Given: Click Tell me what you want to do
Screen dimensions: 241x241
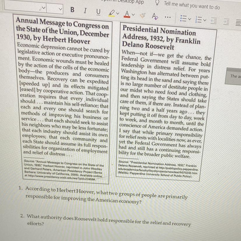Looking at the screenshot, I should point(192,6).
